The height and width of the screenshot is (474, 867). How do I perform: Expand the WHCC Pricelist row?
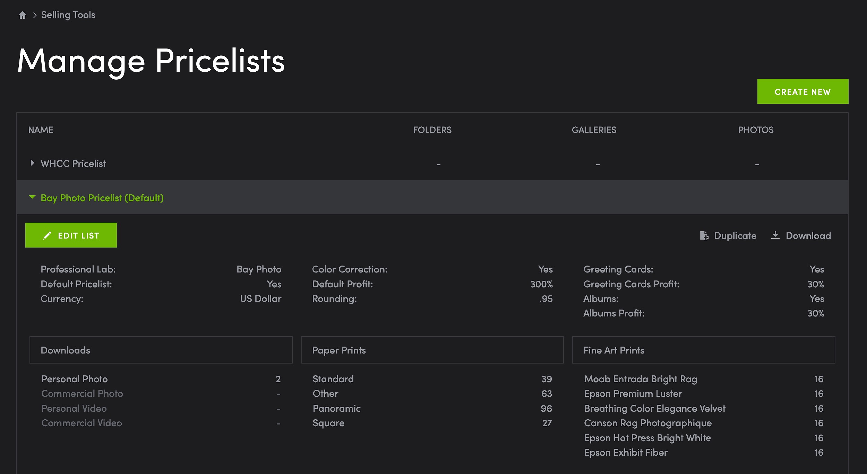pyautogui.click(x=32, y=163)
